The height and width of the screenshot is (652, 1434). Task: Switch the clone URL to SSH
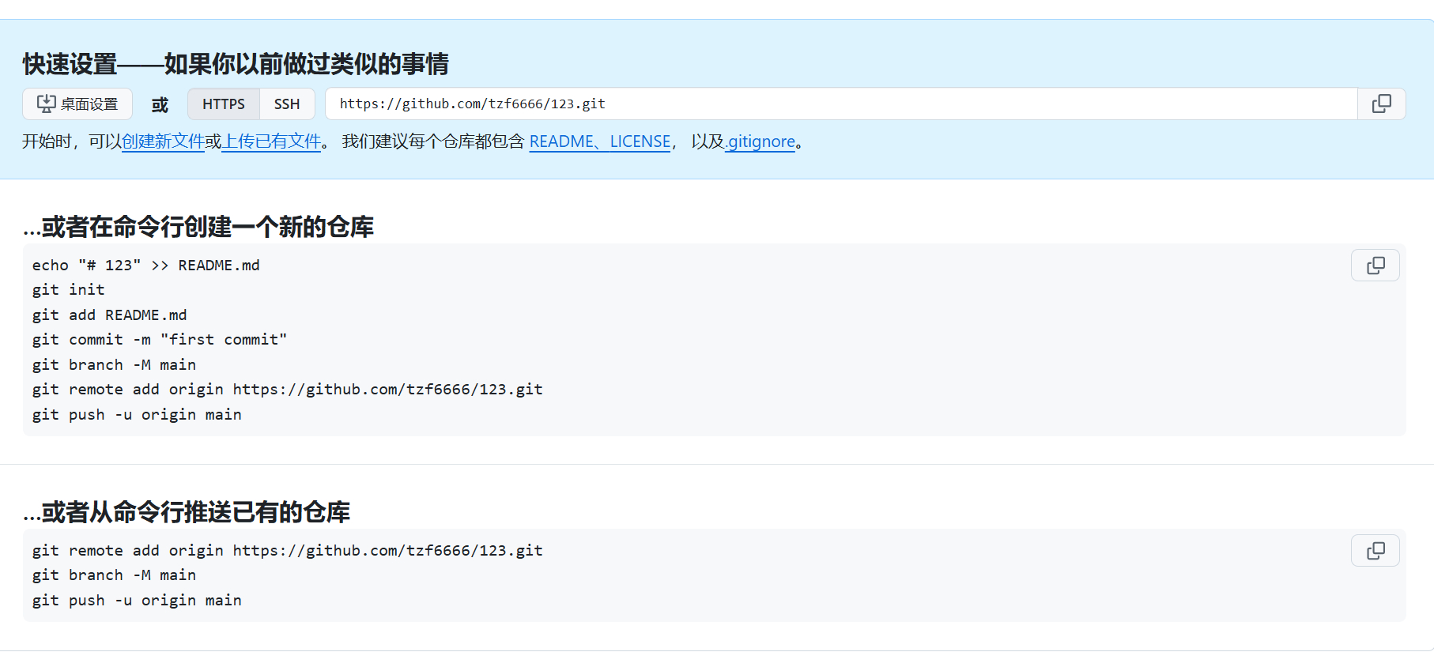[286, 104]
